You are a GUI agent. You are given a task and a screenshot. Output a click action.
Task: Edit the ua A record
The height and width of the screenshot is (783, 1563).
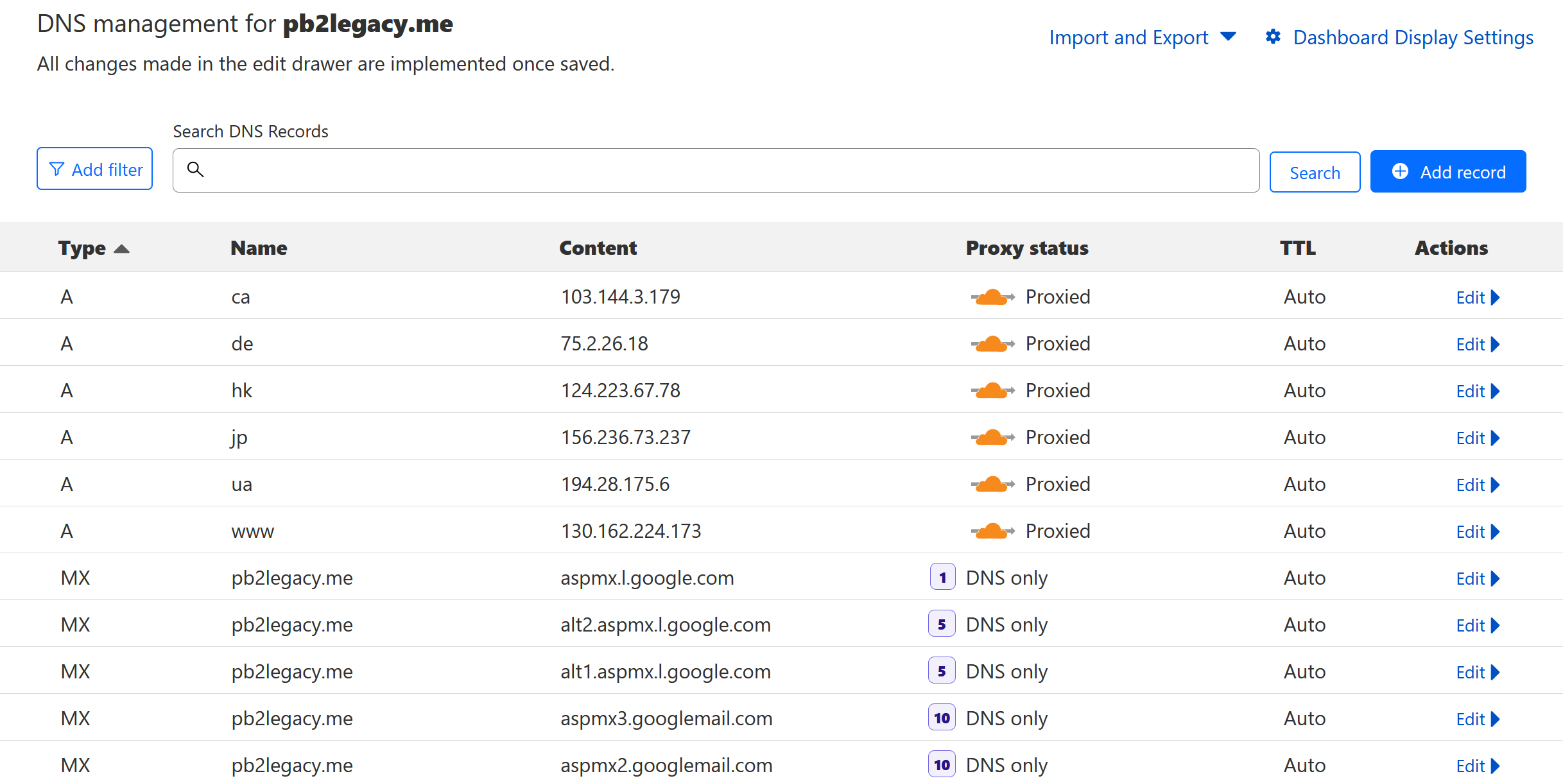pyautogui.click(x=1477, y=485)
